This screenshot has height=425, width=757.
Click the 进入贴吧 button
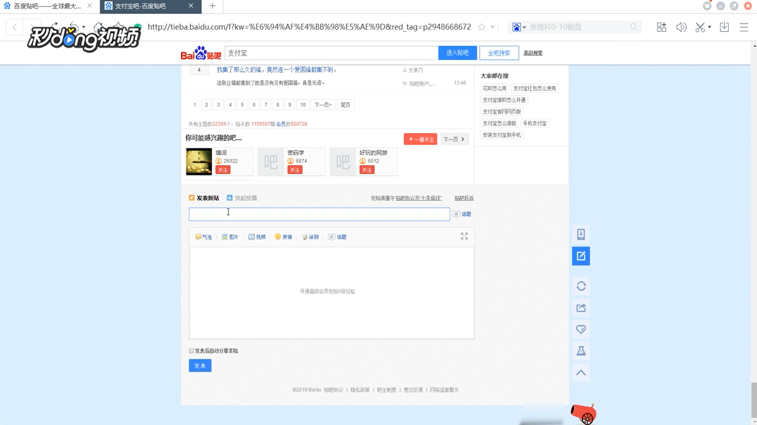tap(458, 53)
